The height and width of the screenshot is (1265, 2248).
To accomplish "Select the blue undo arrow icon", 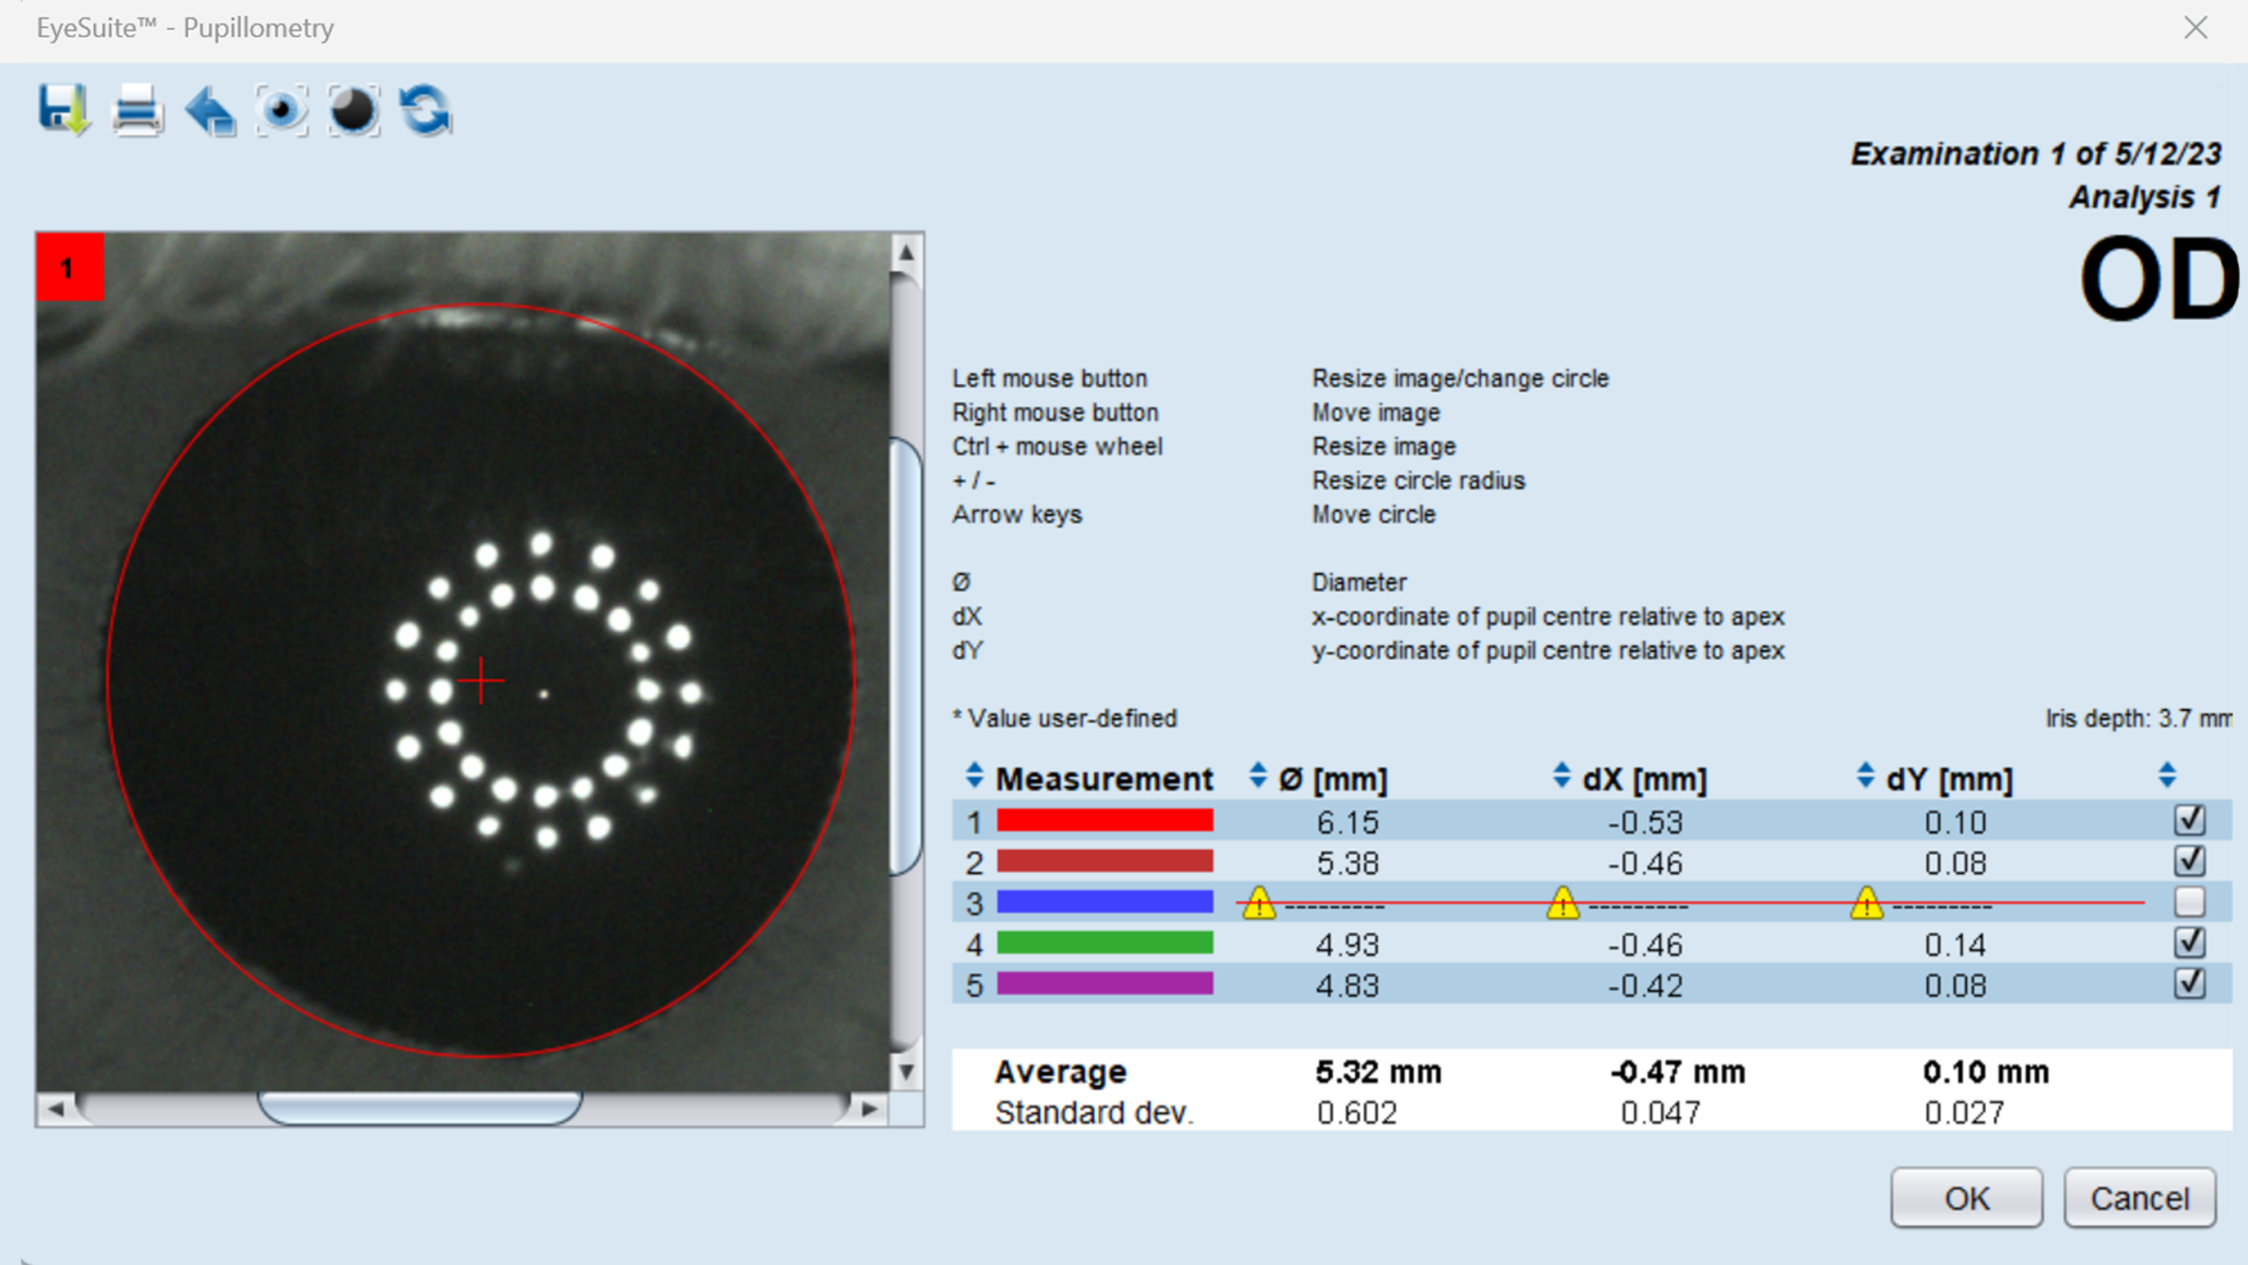I will pos(210,110).
